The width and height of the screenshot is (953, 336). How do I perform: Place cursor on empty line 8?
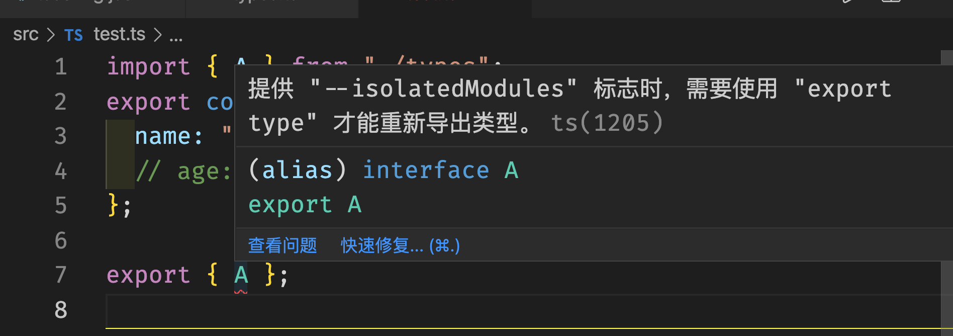(x=523, y=310)
